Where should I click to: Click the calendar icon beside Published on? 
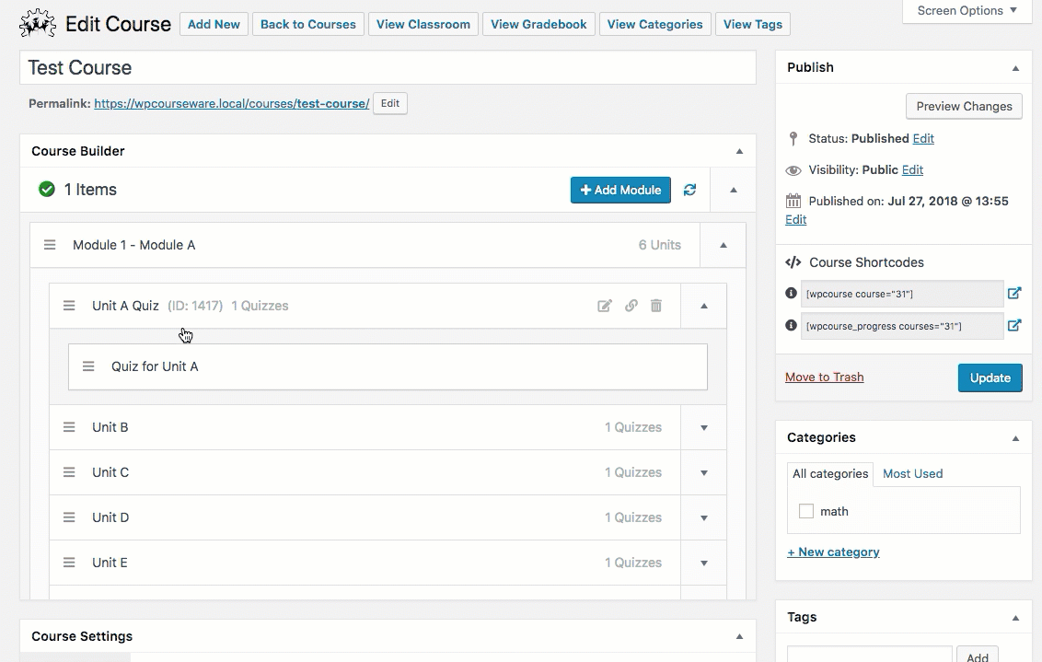pyautogui.click(x=793, y=201)
